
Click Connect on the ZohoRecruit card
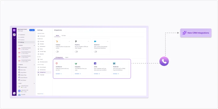(x=59, y=74)
